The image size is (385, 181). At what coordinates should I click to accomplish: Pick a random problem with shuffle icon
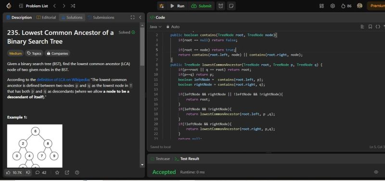pyautogui.click(x=73, y=6)
